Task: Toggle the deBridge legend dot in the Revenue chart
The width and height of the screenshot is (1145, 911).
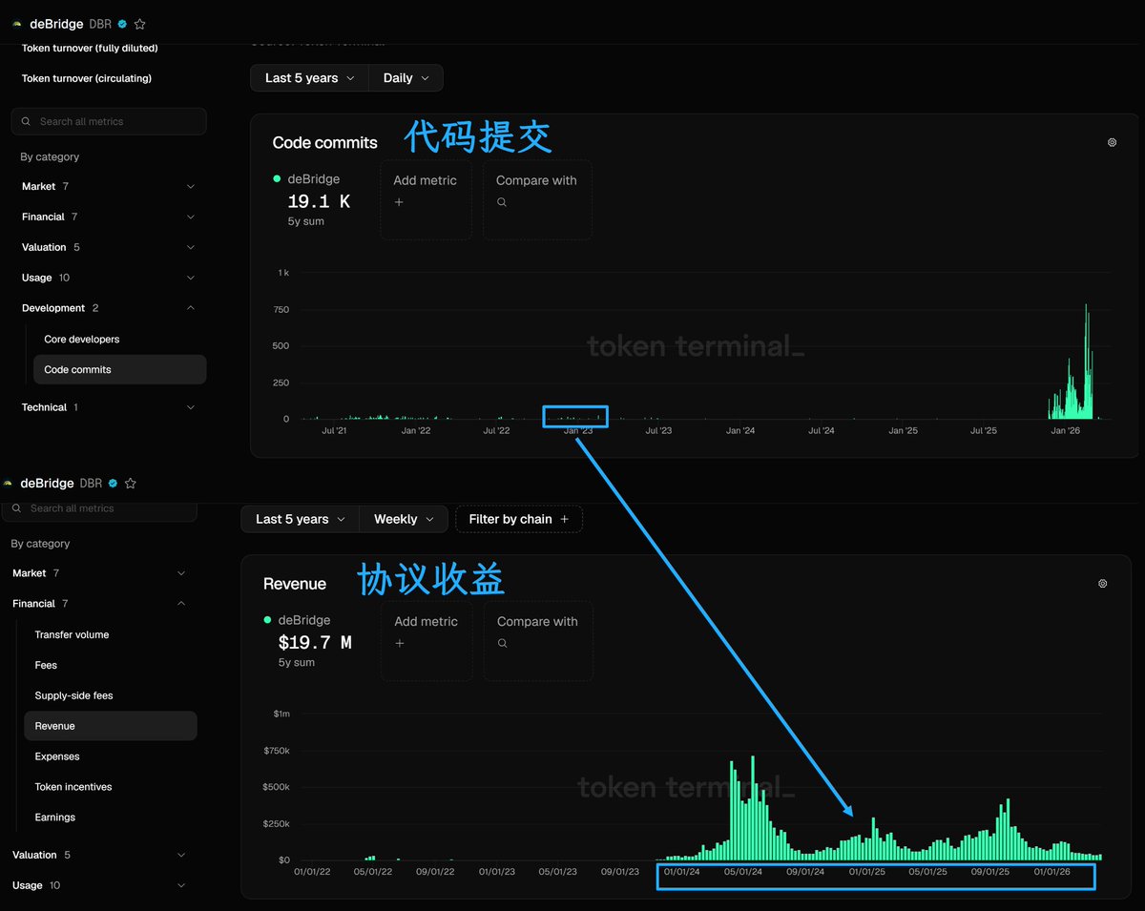Action: click(268, 620)
